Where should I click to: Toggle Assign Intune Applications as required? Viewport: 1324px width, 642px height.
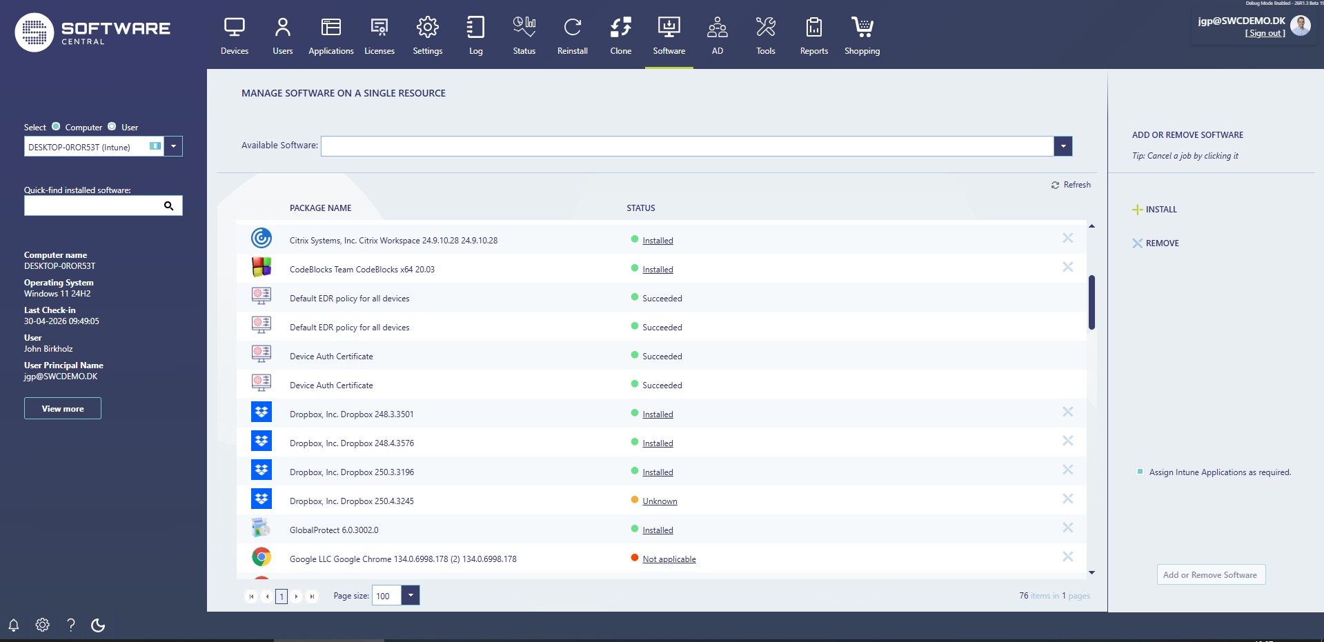pyautogui.click(x=1140, y=472)
